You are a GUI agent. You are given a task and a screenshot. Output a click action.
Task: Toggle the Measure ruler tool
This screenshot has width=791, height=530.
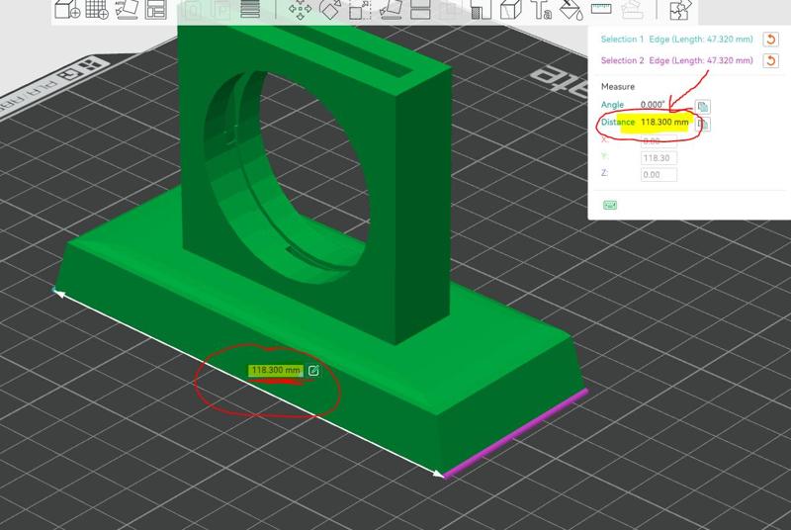coord(602,11)
